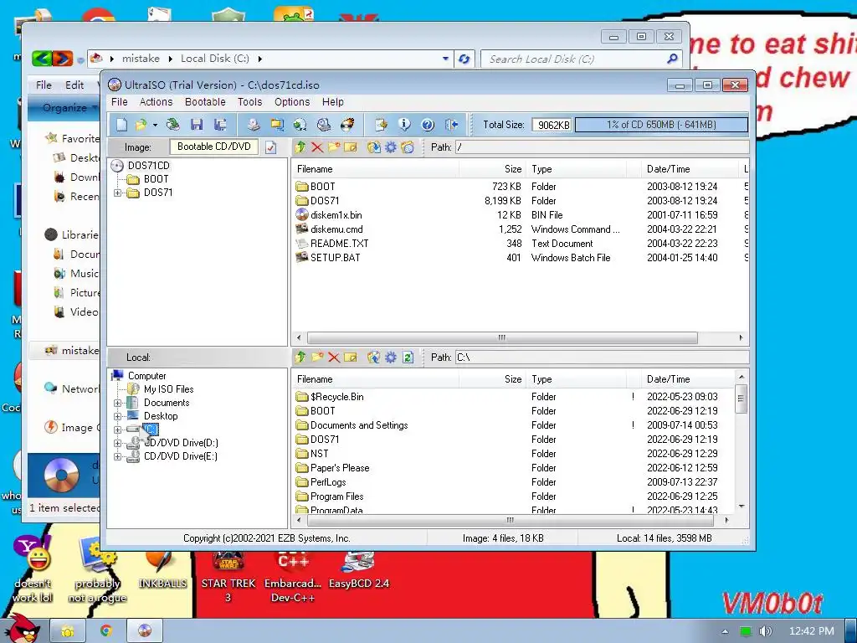
Task: Click the Compress ISO folder toolbar icon
Action: (277, 126)
